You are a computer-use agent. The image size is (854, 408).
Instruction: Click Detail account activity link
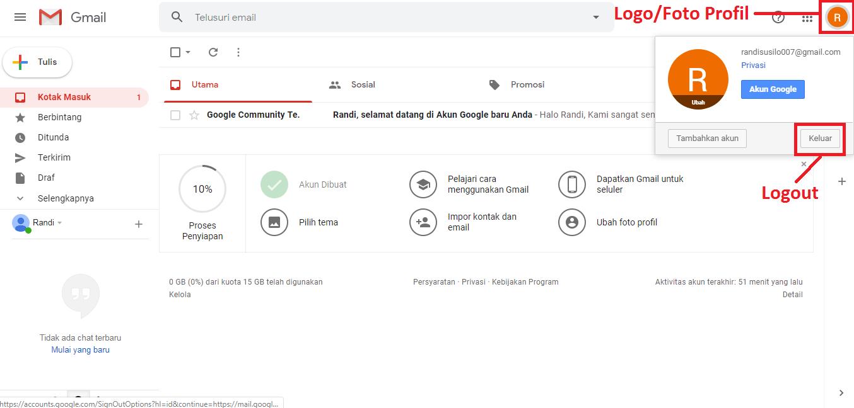793,295
